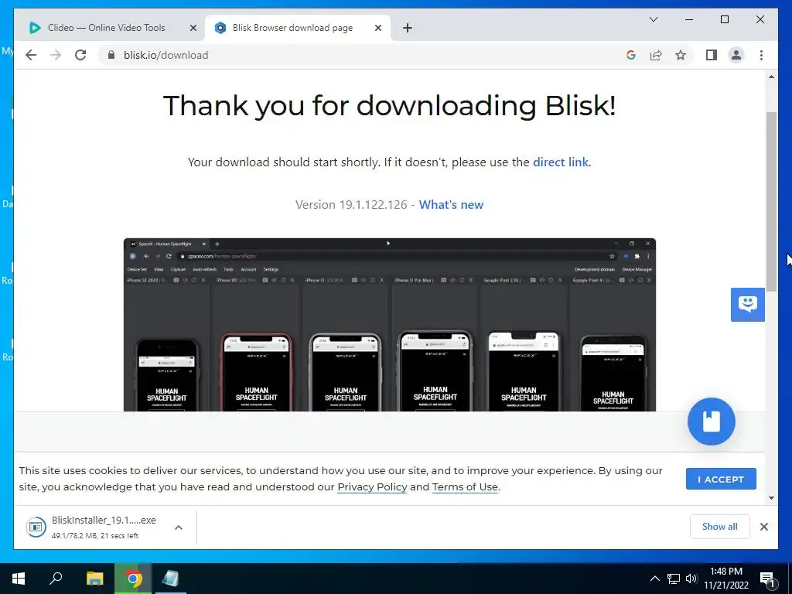Close the Blisk Browser download page tab
This screenshot has width=792, height=594.
click(377, 29)
